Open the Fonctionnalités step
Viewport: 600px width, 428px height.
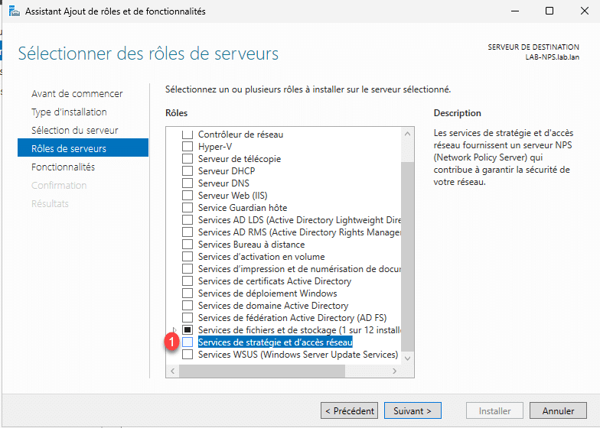pos(63,167)
